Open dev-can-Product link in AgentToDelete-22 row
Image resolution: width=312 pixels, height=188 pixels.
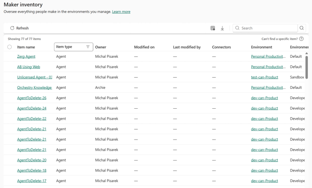pyautogui.click(x=264, y=119)
